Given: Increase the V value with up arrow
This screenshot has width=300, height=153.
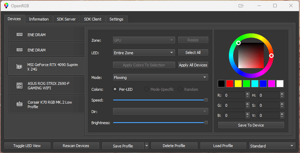Looking at the screenshot, I should coord(282,114).
